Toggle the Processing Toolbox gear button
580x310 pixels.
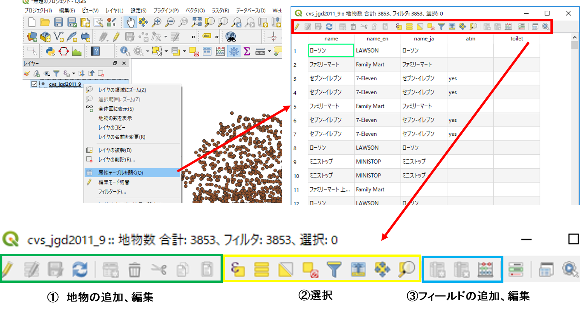(233, 51)
